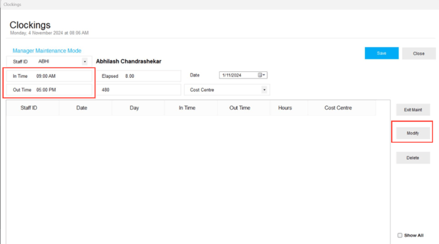The width and height of the screenshot is (439, 244).
Task: Click the name Abhilash Chandrashekar
Action: (x=128, y=61)
